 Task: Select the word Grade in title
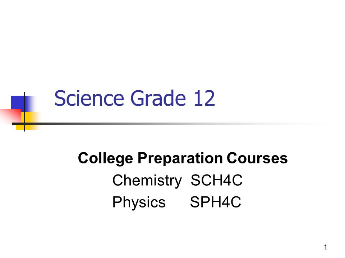(x=158, y=98)
